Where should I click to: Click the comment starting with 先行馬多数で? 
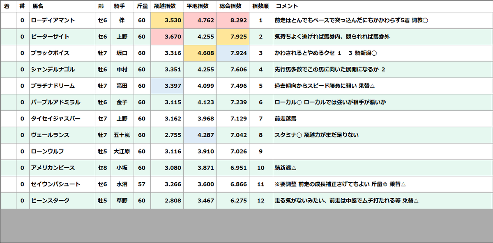(330, 70)
